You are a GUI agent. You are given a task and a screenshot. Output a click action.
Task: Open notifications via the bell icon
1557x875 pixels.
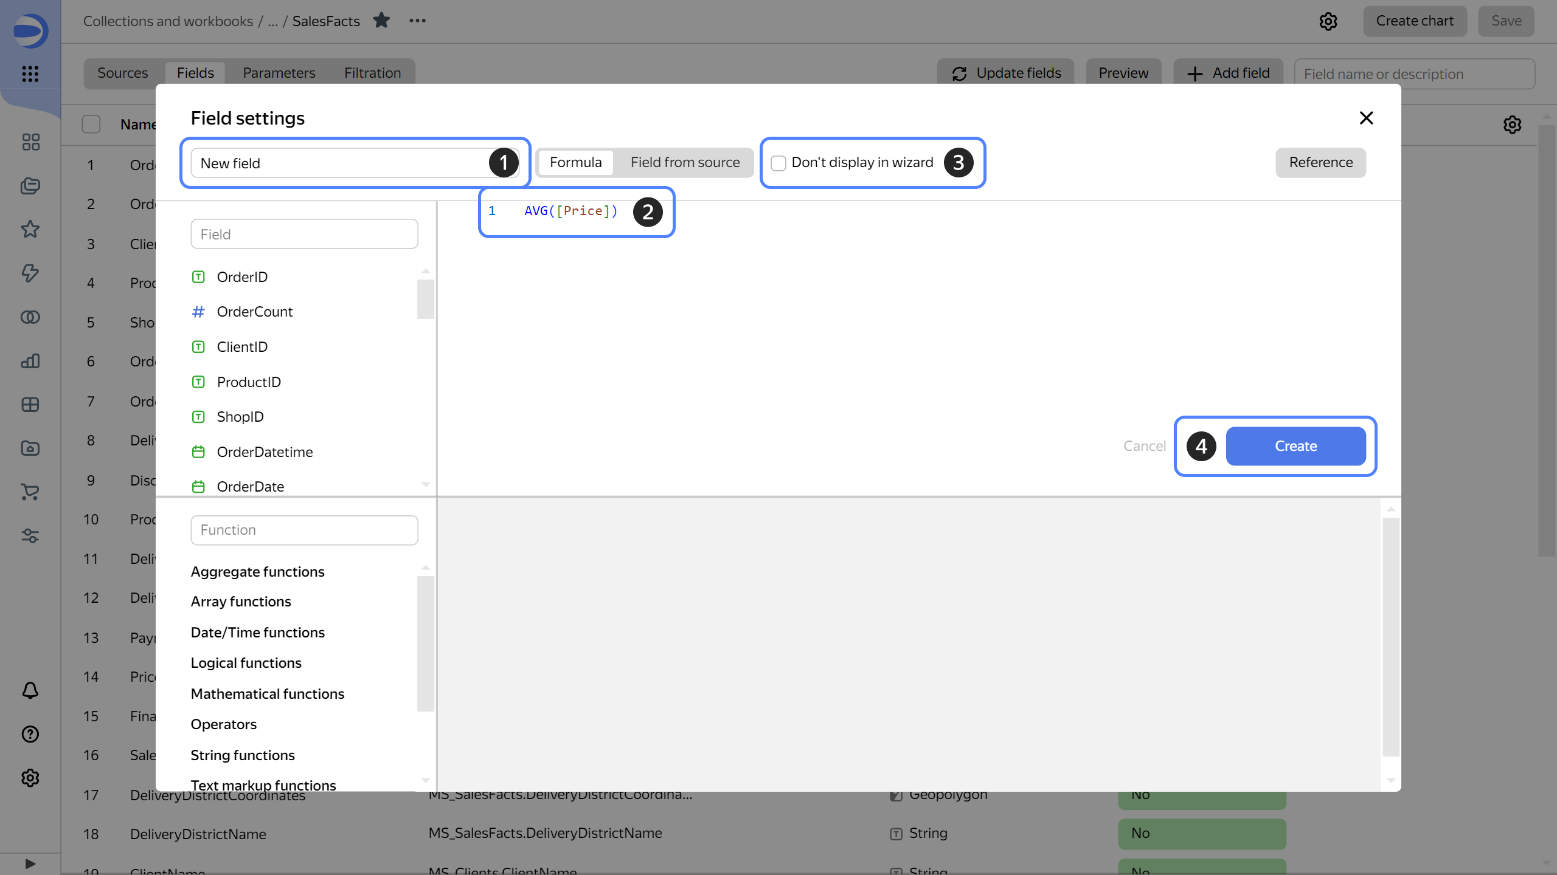click(30, 690)
